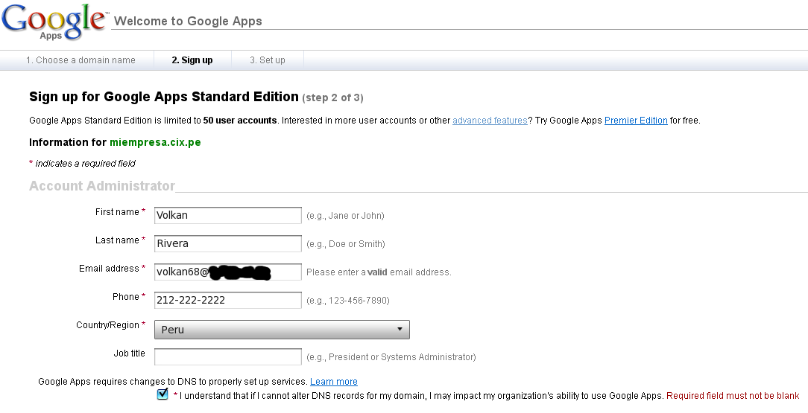Image resolution: width=808 pixels, height=413 pixels.
Task: Click the miempresa.cix.pe domain text
Action: pyautogui.click(x=155, y=142)
